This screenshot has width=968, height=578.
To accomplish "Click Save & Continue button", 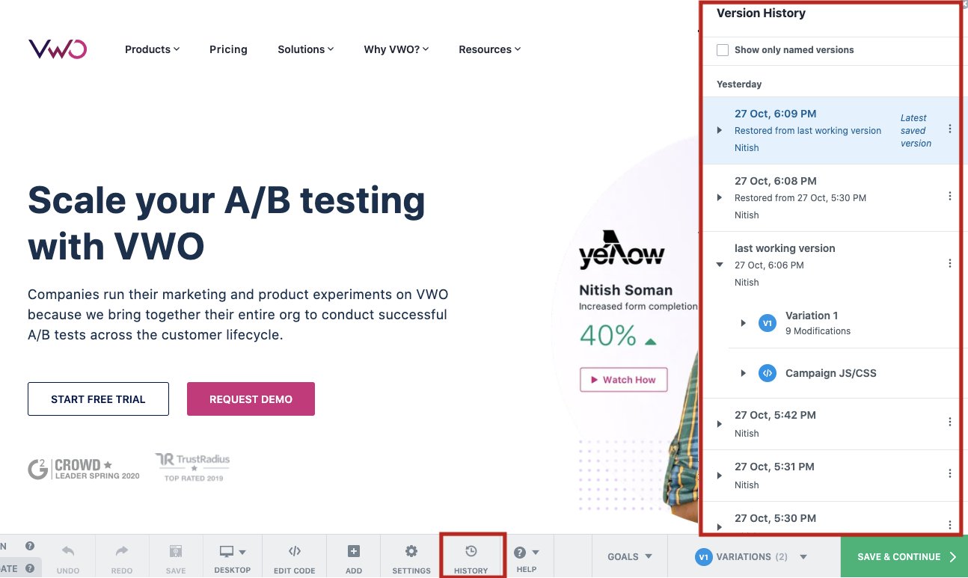I will [x=904, y=557].
